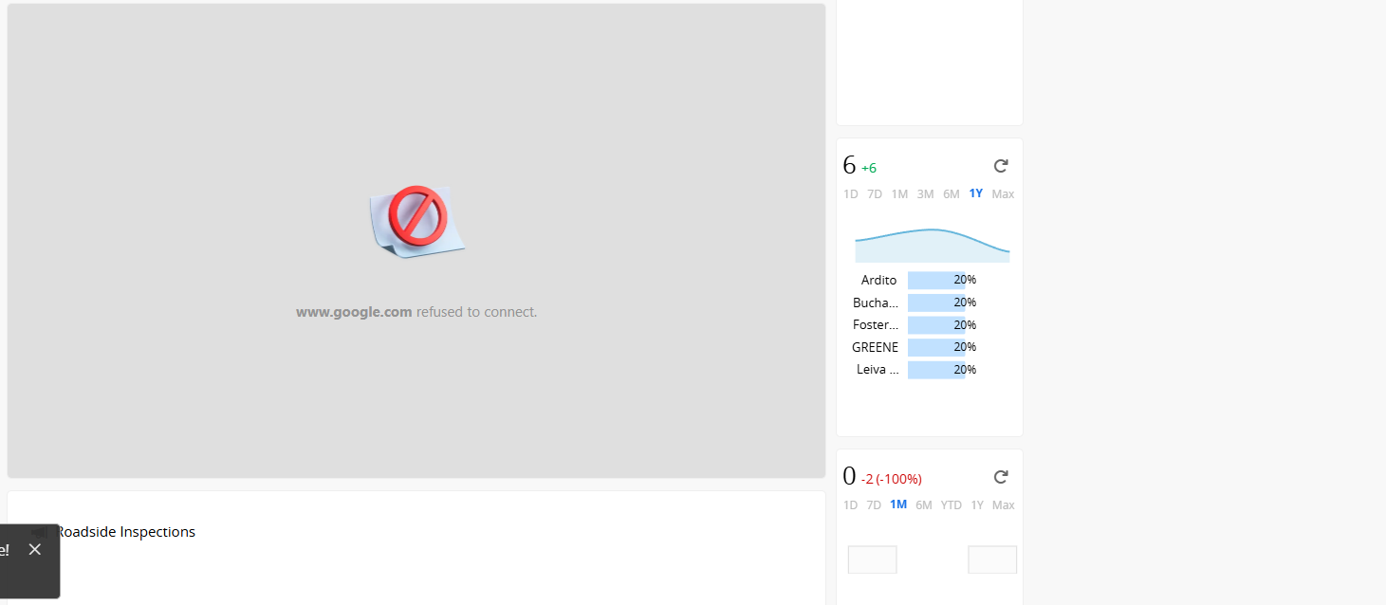This screenshot has height=605, width=1386.
Task: Select 6M range in the -2 (-100%) widget
Action: 924,504
